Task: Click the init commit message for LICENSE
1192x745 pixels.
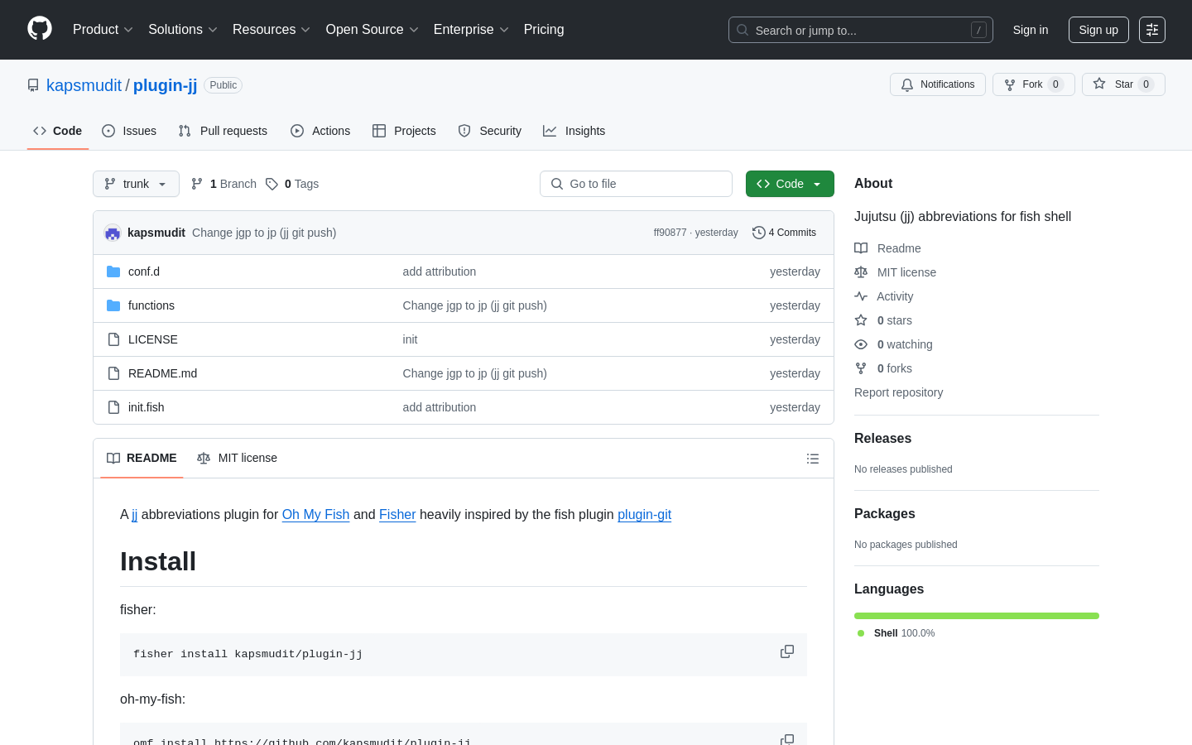Action: [x=410, y=339]
